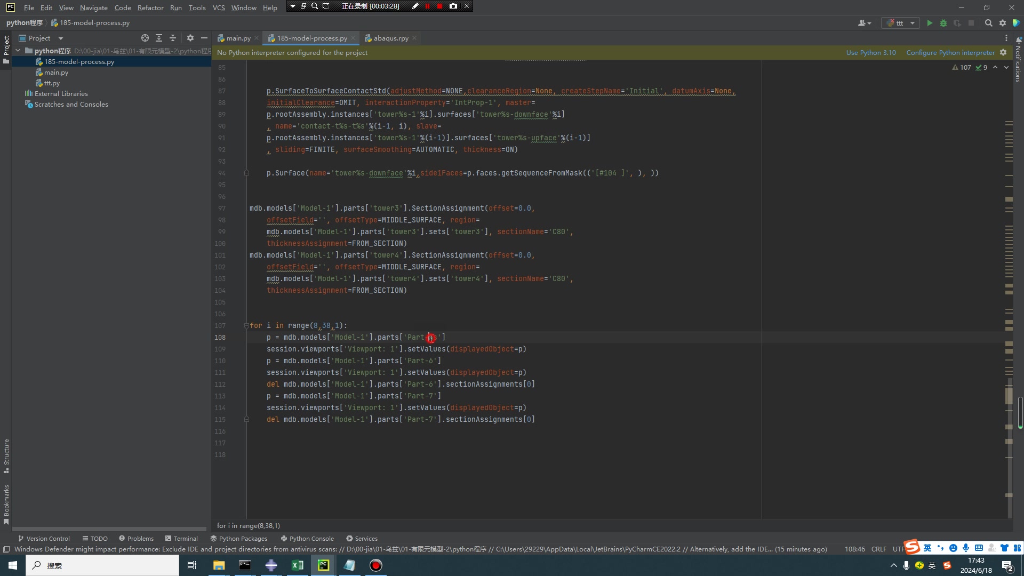The height and width of the screenshot is (576, 1024).
Task: Toggle Chinese/English input via 英 indicator
Action: coord(927,548)
